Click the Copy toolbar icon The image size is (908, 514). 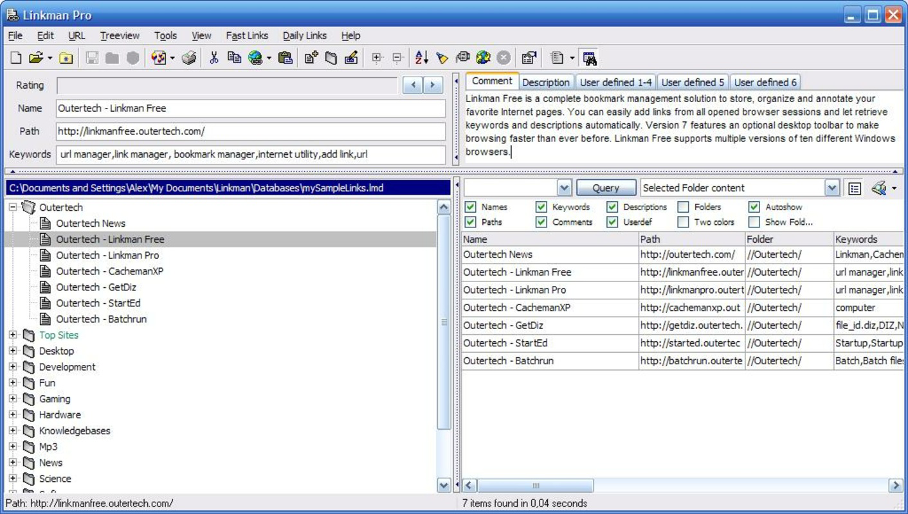(x=234, y=58)
